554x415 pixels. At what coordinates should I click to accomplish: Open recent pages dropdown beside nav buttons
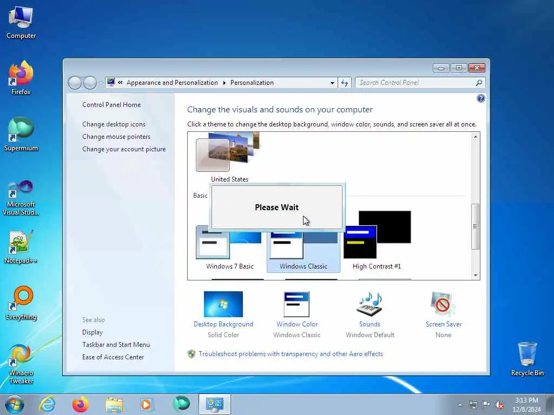click(x=100, y=83)
